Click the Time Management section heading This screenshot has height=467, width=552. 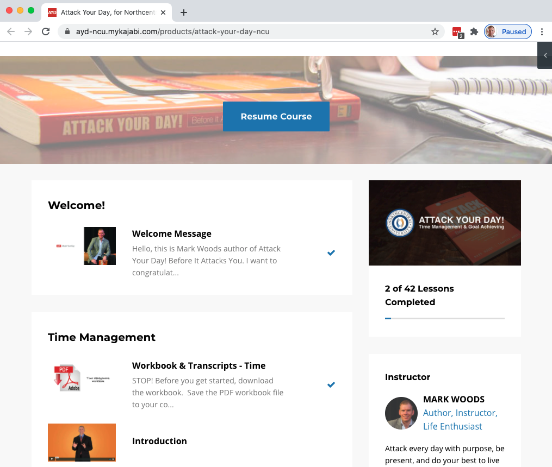pyautogui.click(x=101, y=337)
